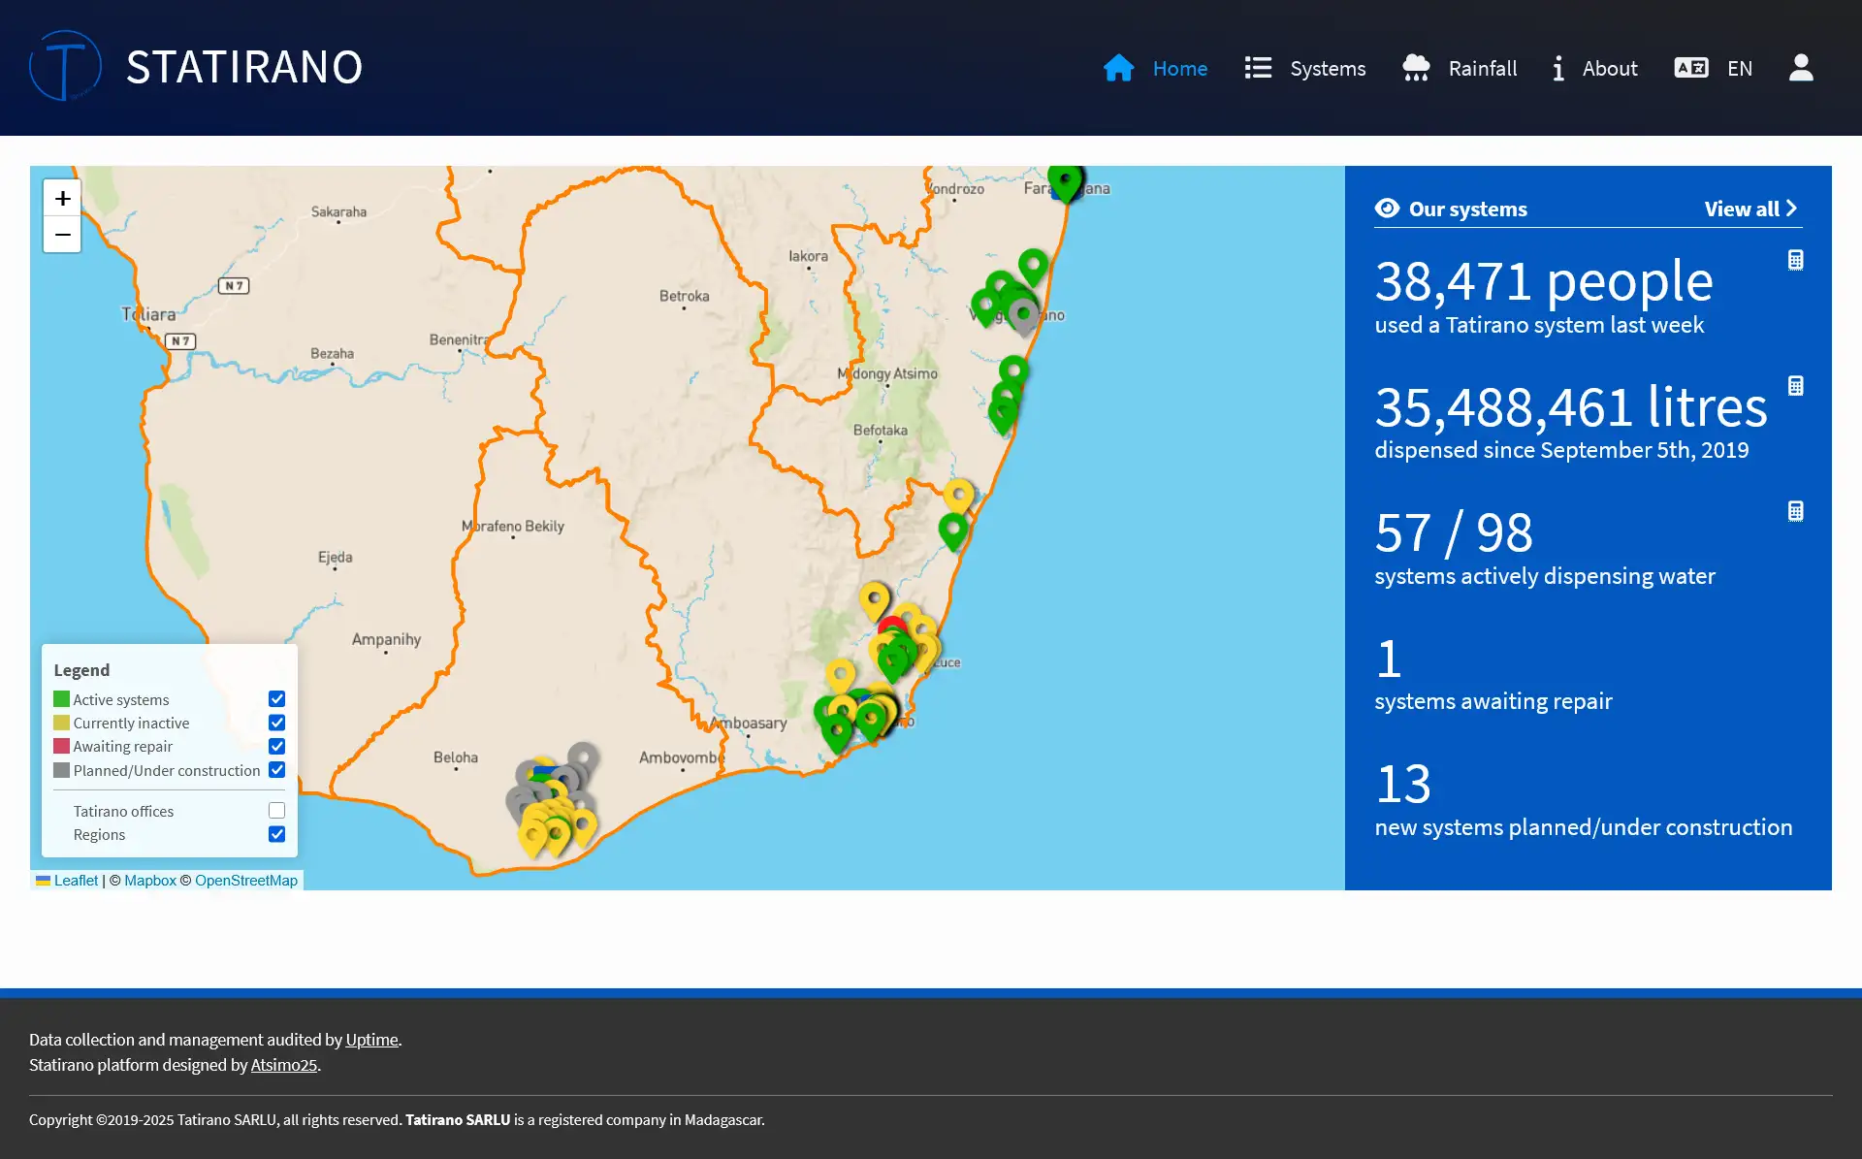Click the calculator icon beside 57 / 98
The height and width of the screenshot is (1159, 1862).
[x=1795, y=511]
